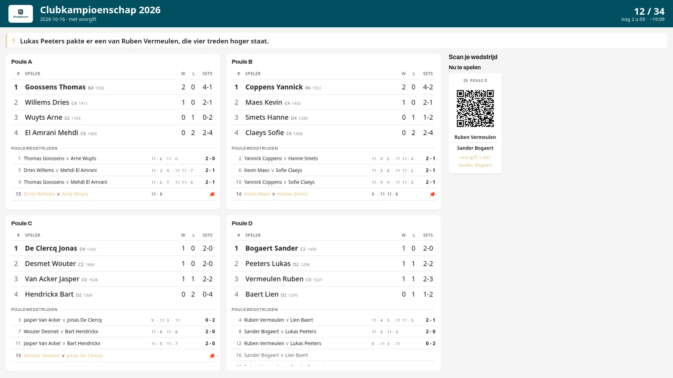Select the QR code for Poule D match 20
This screenshot has height=378, width=673.
pos(475,108)
